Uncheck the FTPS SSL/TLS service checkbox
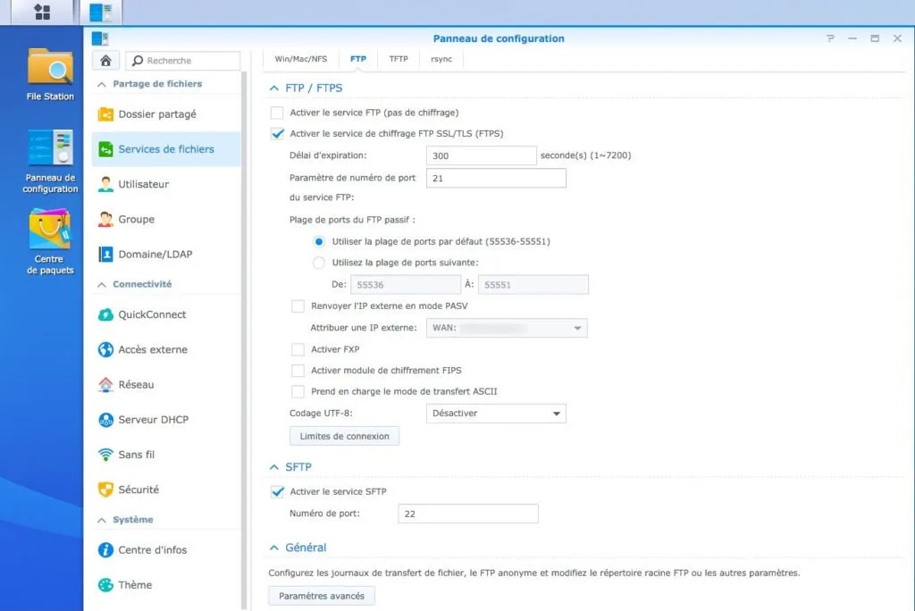915x611 pixels. tap(277, 134)
